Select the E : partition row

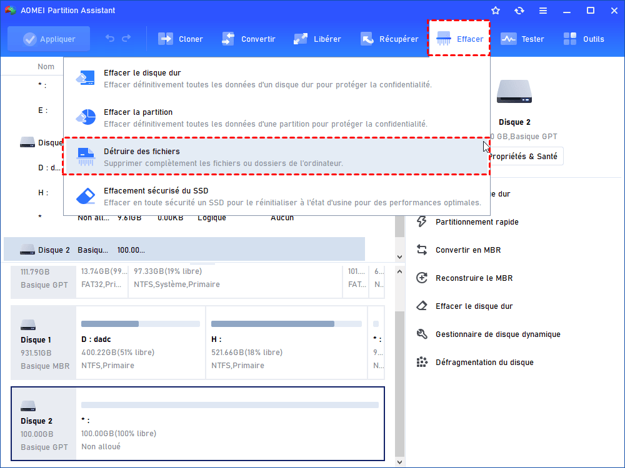click(42, 110)
